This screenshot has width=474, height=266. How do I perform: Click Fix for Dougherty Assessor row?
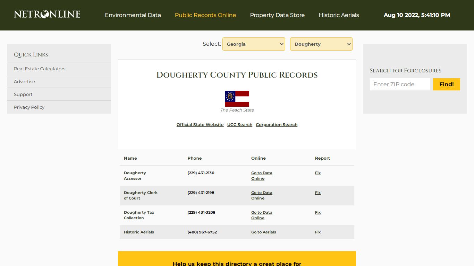[318, 173]
